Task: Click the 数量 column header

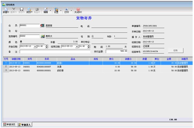Action: (x=145, y=59)
